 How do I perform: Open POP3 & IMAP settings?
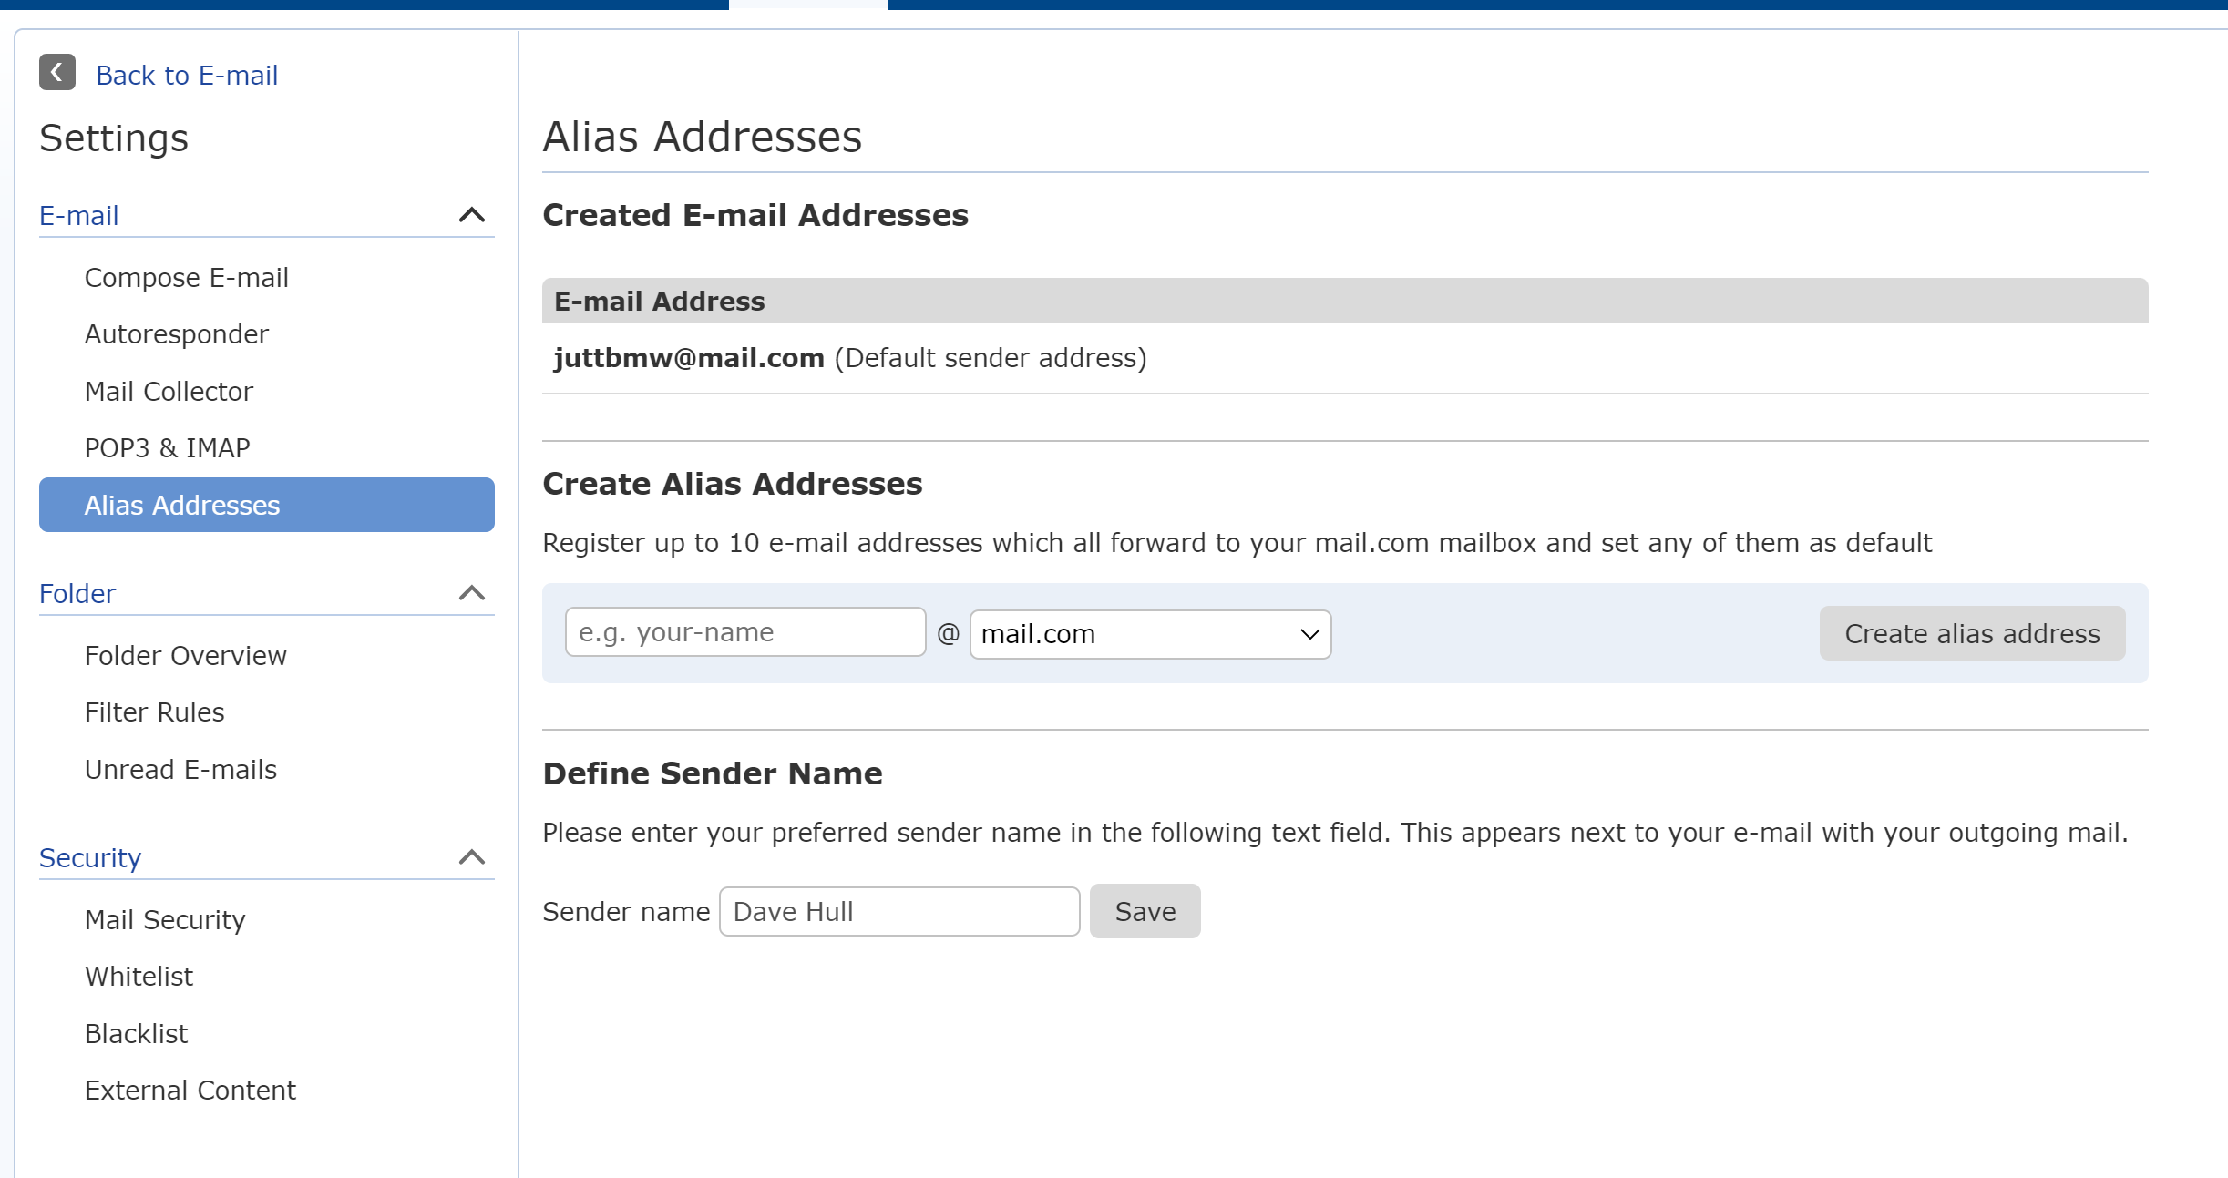coord(168,448)
